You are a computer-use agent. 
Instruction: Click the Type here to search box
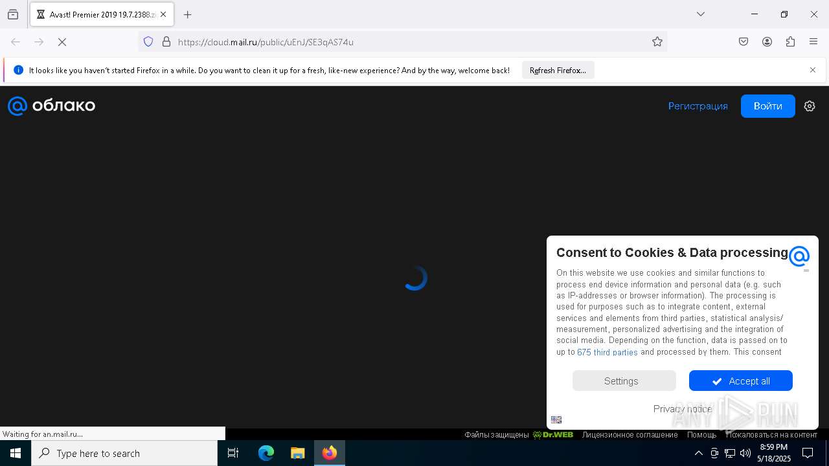pos(124,453)
